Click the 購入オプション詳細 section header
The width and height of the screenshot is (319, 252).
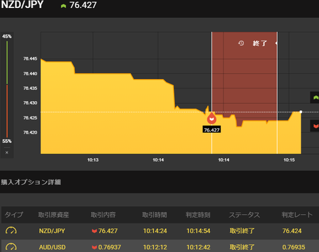coord(31,182)
